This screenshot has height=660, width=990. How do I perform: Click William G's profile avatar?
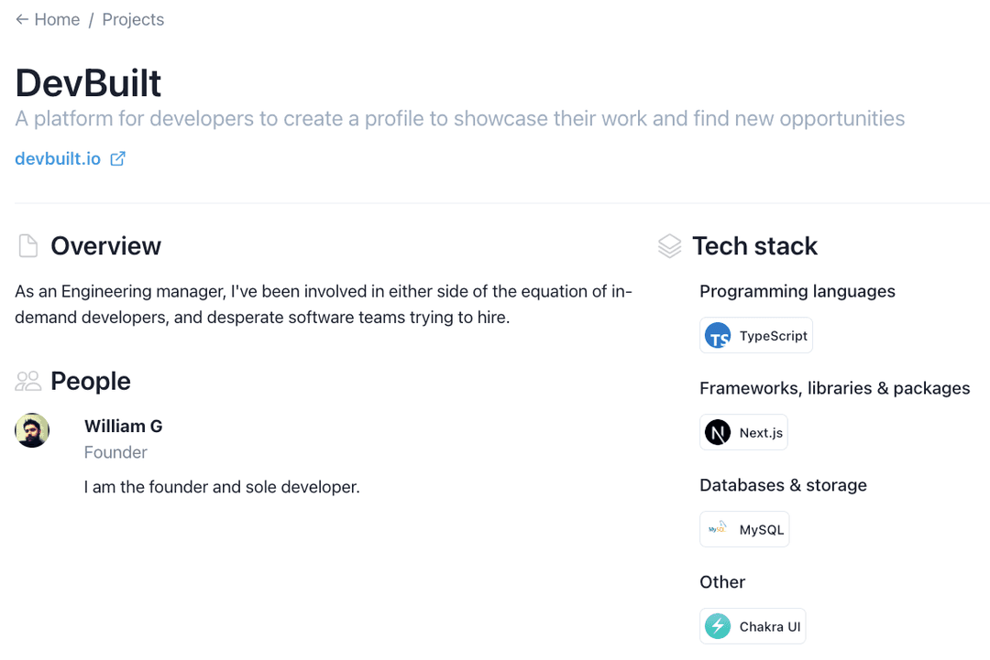[32, 430]
